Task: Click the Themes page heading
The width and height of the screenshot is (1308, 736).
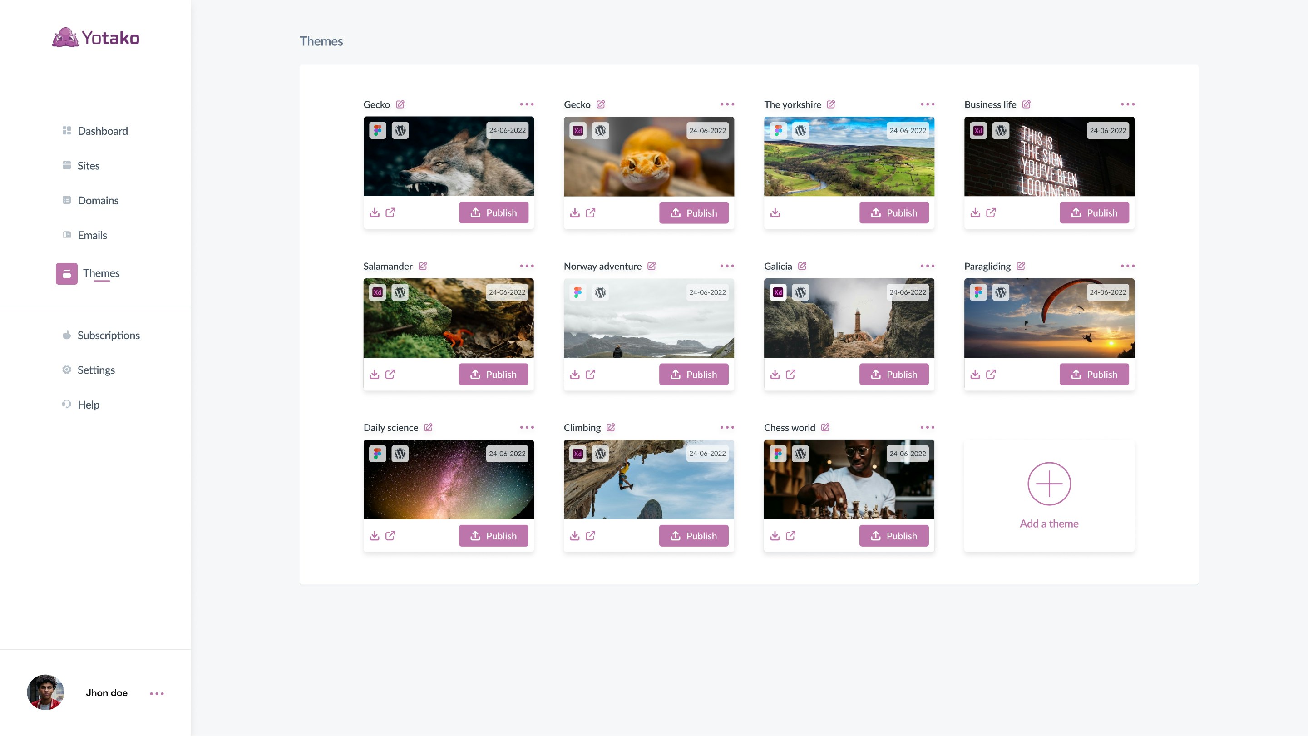Action: pos(321,40)
